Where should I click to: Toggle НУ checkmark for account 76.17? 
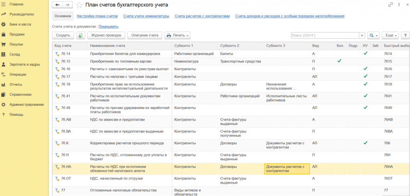click(365, 76)
